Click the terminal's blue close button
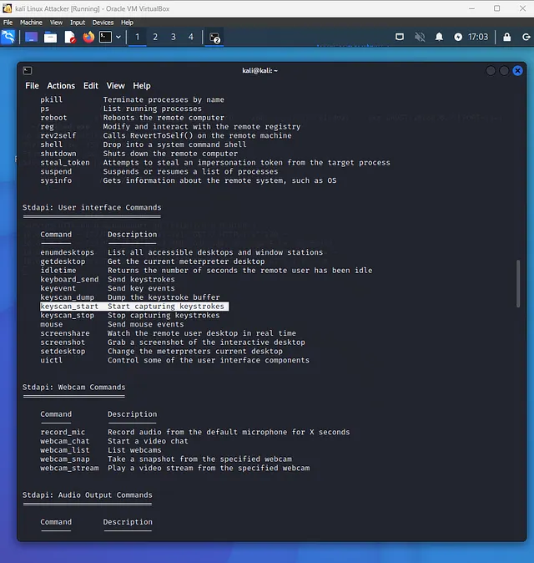This screenshot has height=563, width=534. click(517, 71)
